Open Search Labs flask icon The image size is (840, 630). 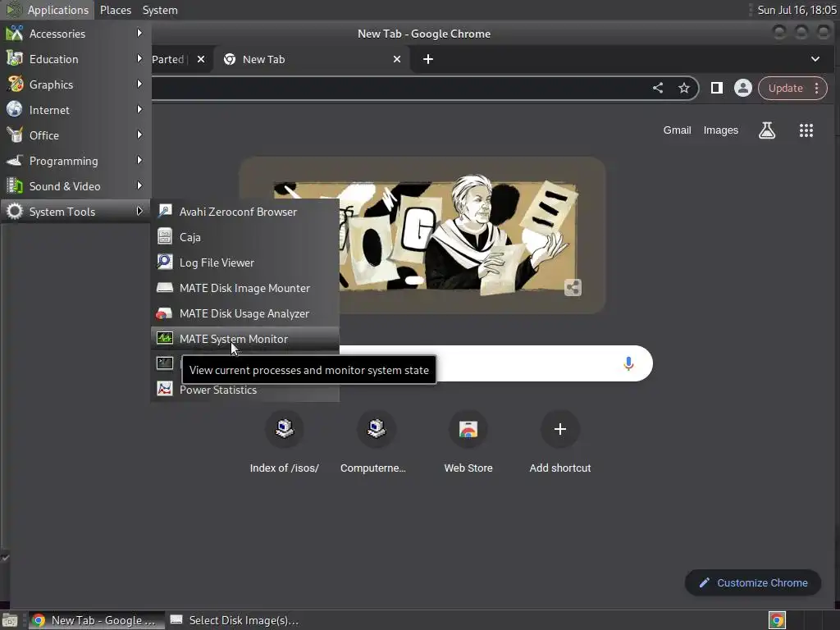[x=767, y=130]
